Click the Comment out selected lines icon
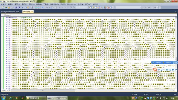178x100 pixels. pyautogui.click(x=36, y=7)
